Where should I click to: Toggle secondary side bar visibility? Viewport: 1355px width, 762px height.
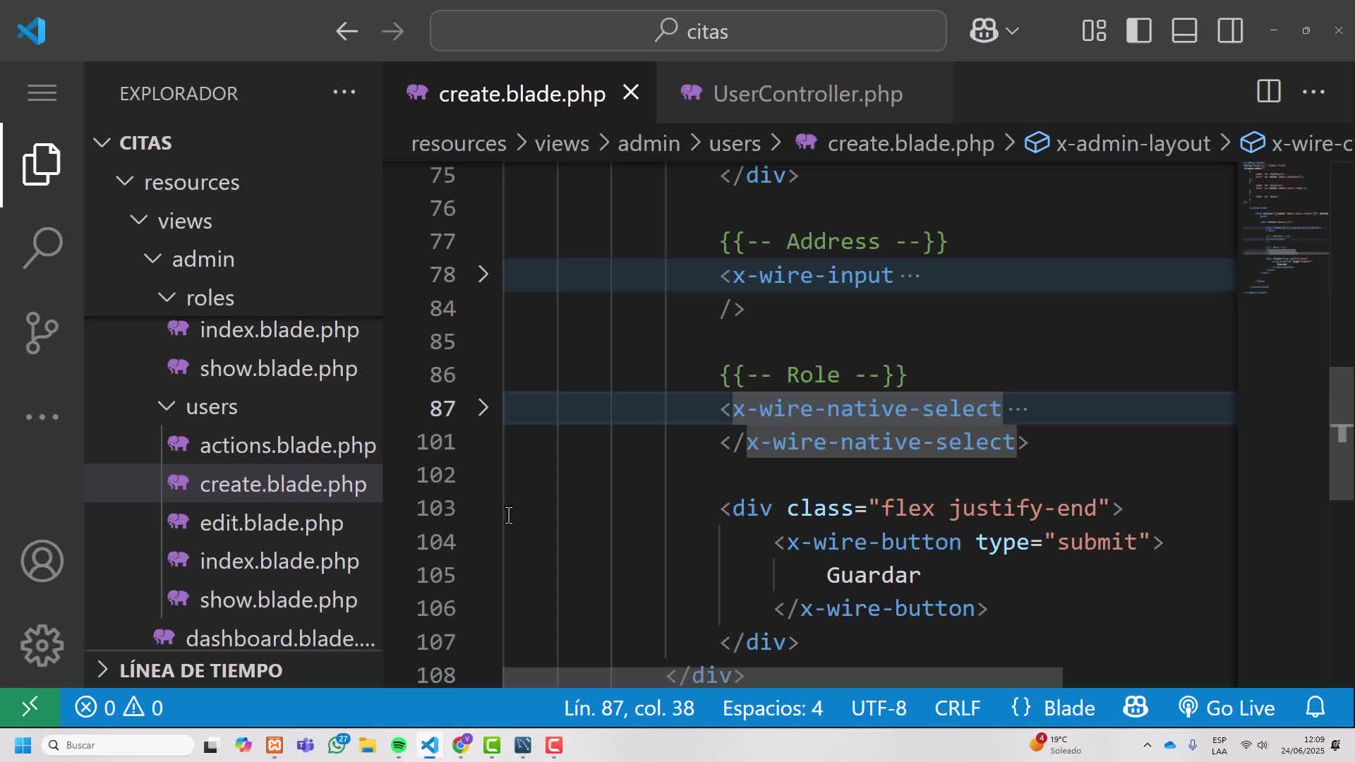[x=1230, y=31]
